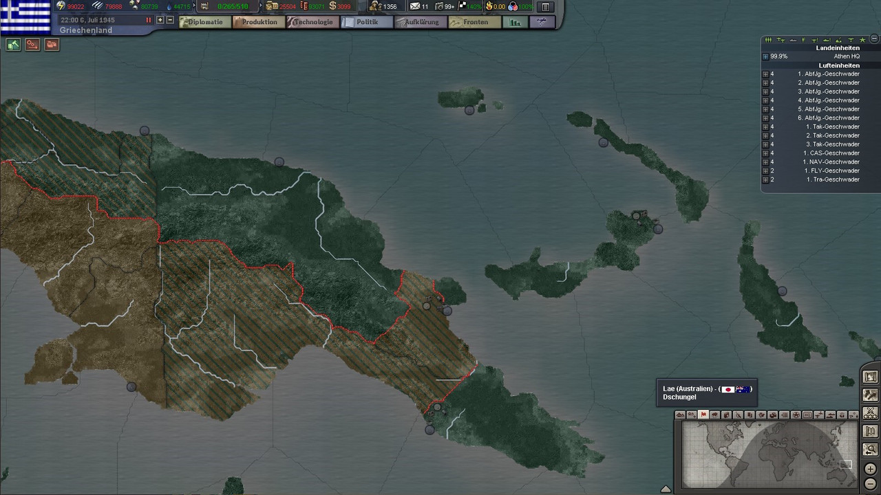This screenshot has width=881, height=495.
Task: Collapse the outliner with minus button
Action: tap(874, 39)
